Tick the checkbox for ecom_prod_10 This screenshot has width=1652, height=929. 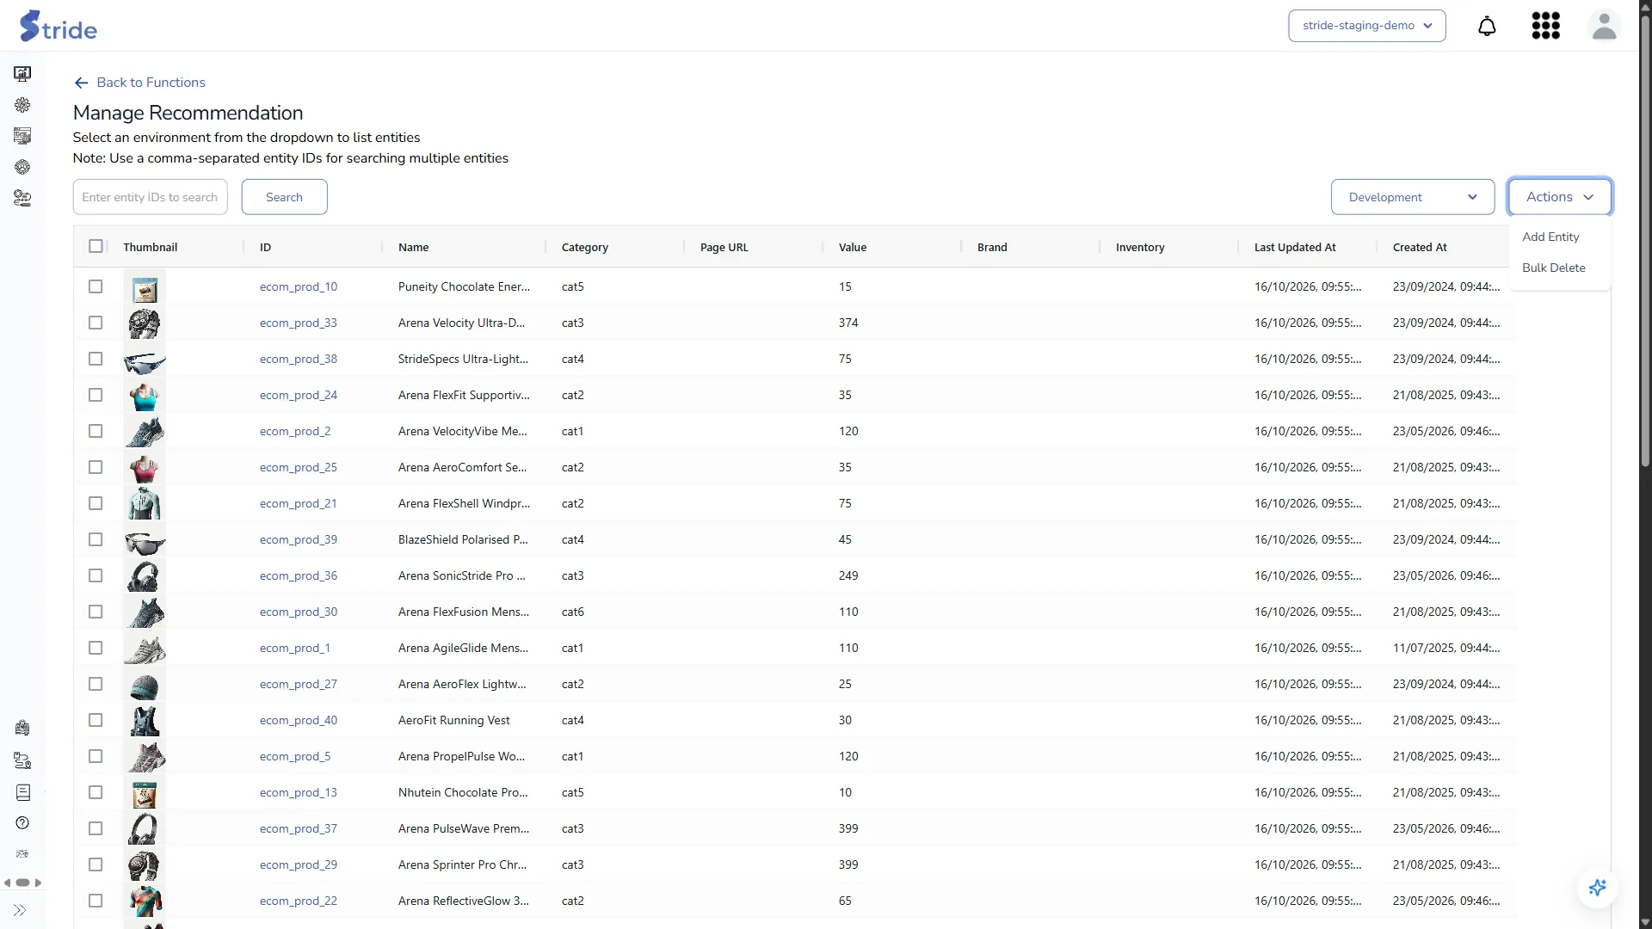[96, 286]
